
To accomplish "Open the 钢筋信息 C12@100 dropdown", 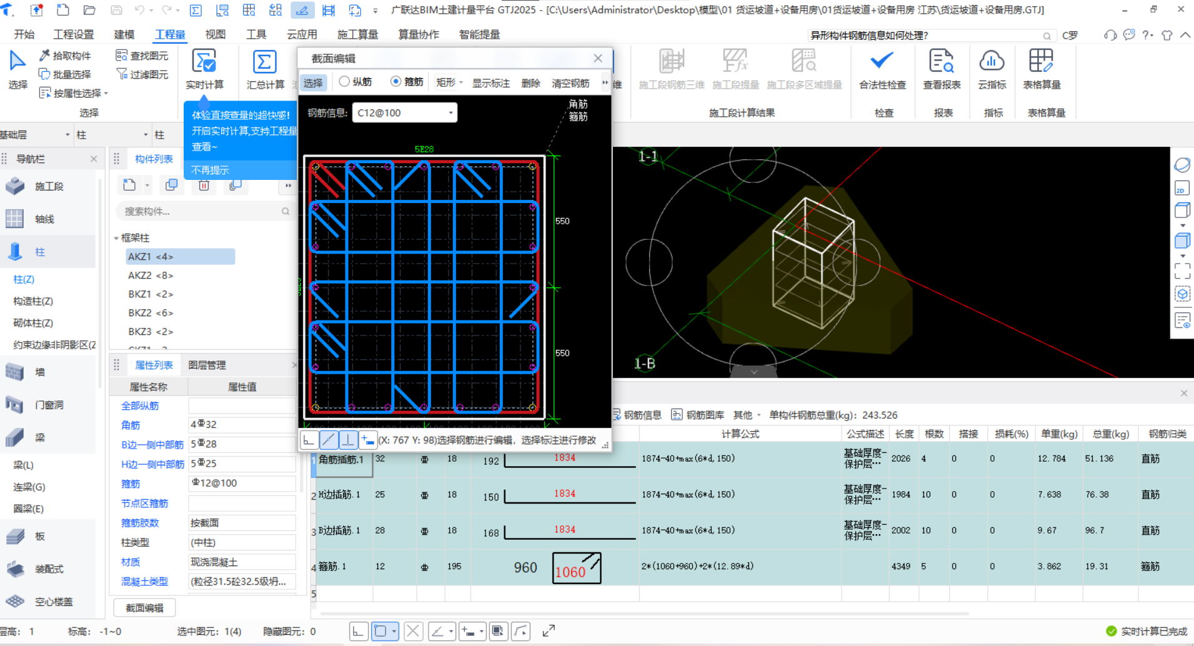I will coord(405,112).
